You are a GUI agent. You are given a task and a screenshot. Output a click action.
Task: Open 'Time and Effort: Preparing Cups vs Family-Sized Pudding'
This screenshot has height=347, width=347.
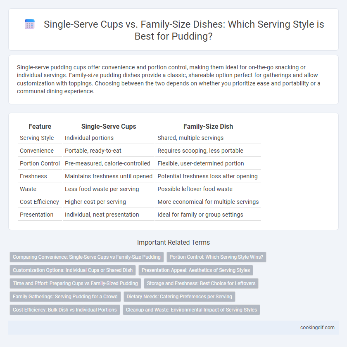(75, 283)
